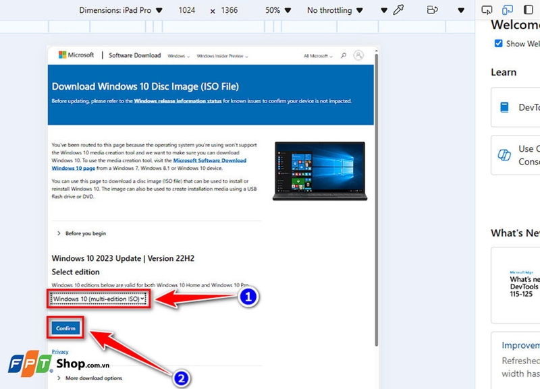Open the Windows 10 (multi-edition ISO) dropdown

pos(99,299)
